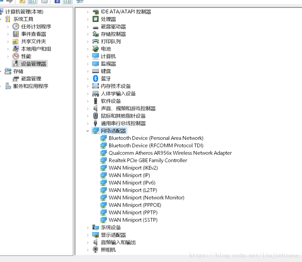Select Realtek PCIe GBE Family Controller
The width and height of the screenshot is (302, 262).
tap(148, 160)
